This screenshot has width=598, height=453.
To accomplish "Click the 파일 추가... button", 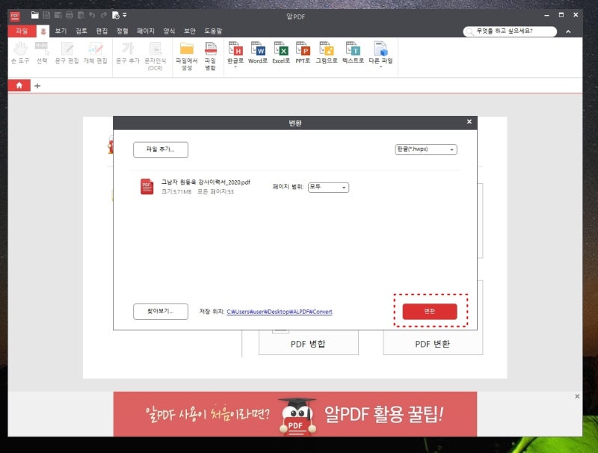I will click(161, 150).
